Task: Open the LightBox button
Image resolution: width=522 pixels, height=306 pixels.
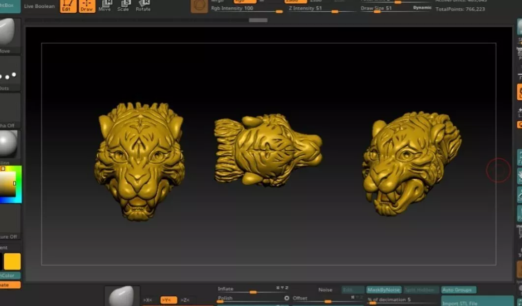Action: pyautogui.click(x=10, y=6)
